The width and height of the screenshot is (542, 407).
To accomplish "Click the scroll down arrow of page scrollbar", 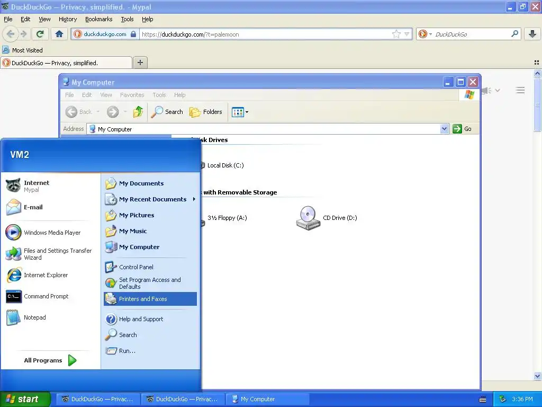I will point(537,376).
